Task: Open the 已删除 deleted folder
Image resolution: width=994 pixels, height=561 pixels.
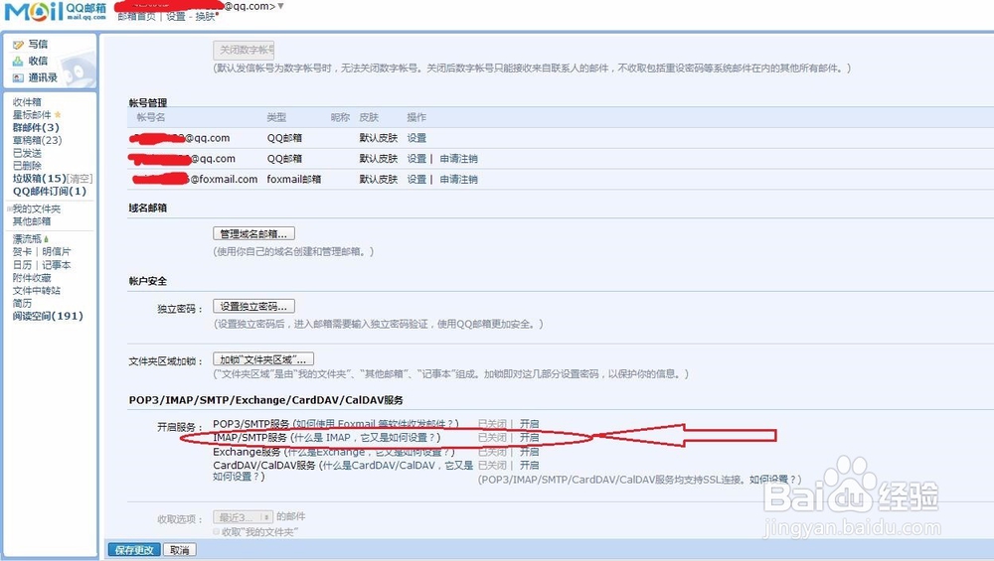Action: click(27, 165)
